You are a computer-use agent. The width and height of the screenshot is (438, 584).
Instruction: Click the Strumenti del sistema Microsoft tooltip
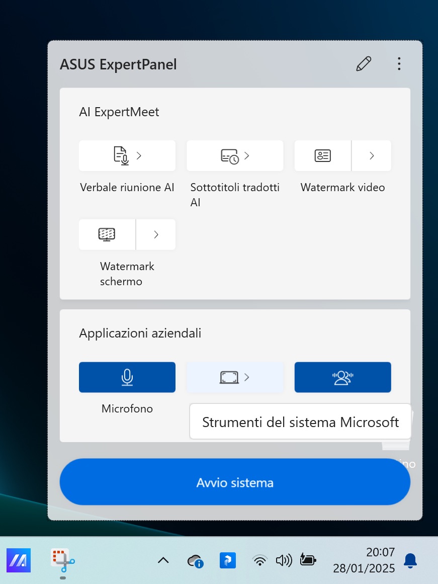point(300,422)
